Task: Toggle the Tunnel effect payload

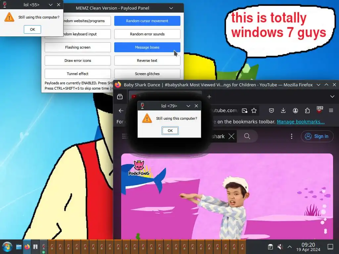Action: [x=77, y=74]
